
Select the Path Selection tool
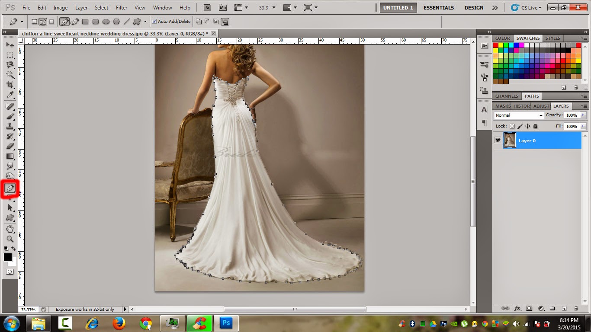[x=10, y=207]
